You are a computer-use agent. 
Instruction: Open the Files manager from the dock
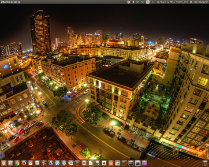pyautogui.click(x=11, y=163)
